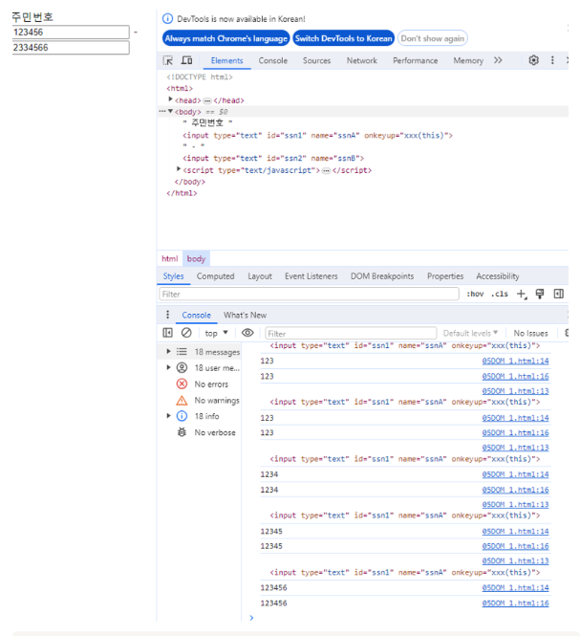The image size is (580, 636).
Task: Select the Styles pane tab
Action: [173, 276]
